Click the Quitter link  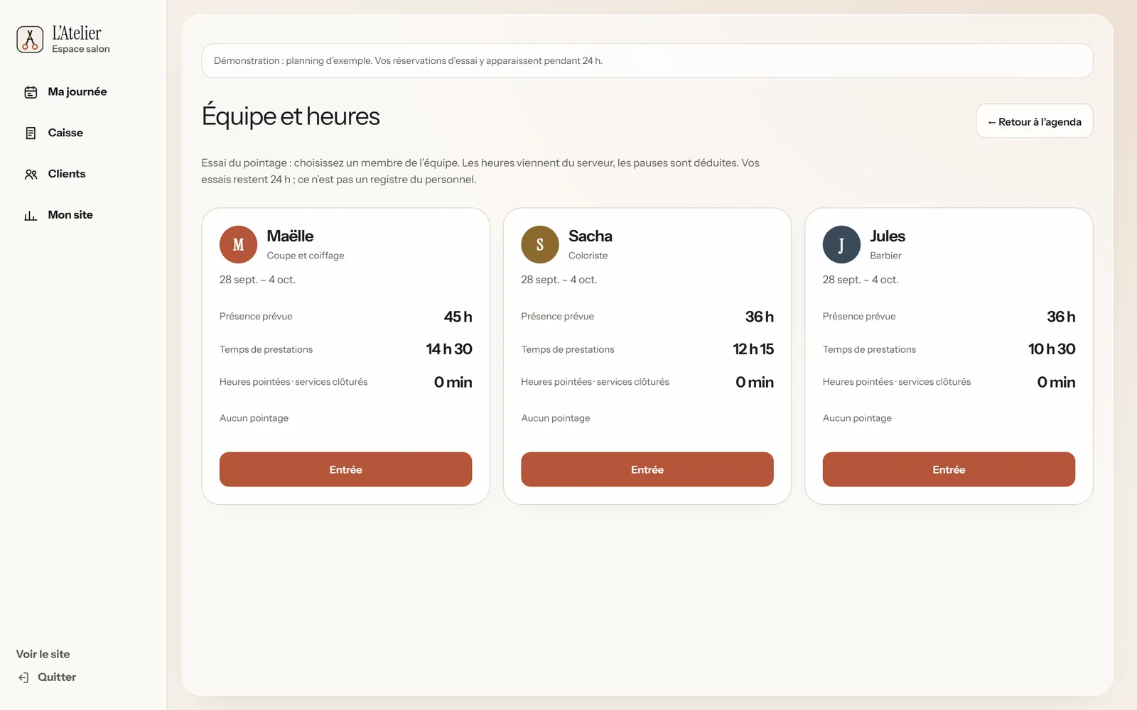57,677
